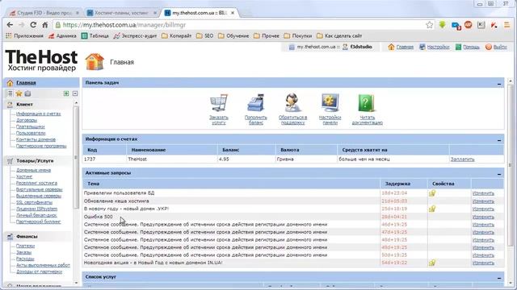The image size is (517, 290).
Task: Click the Приложения apps grid icon
Action: point(9,35)
